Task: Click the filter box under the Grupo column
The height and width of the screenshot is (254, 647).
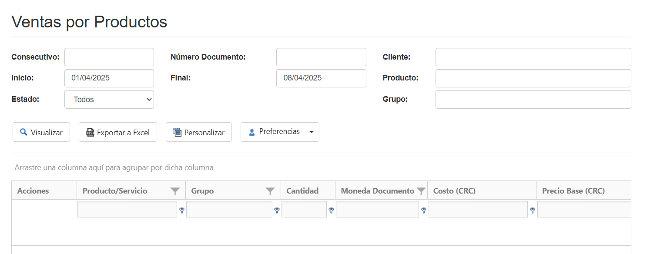Action: coord(229,210)
